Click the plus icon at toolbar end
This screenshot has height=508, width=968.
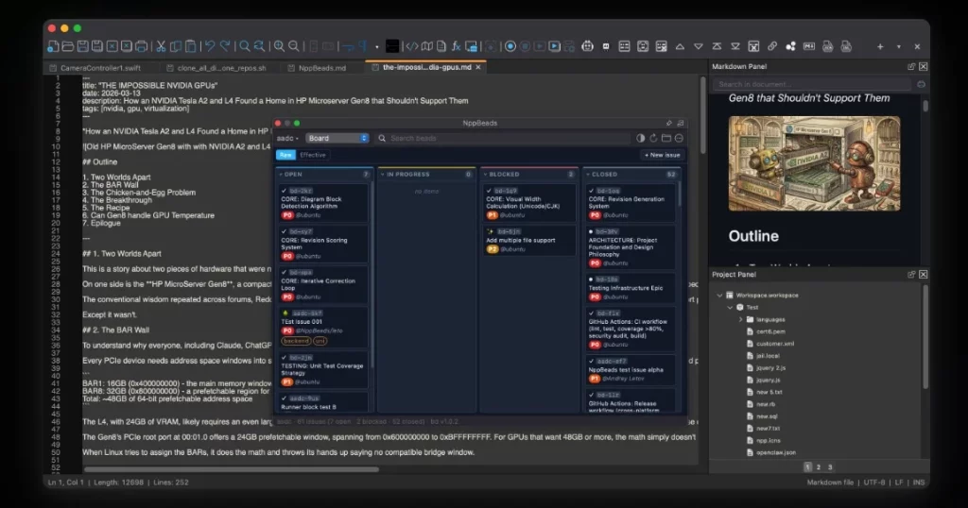click(x=880, y=46)
